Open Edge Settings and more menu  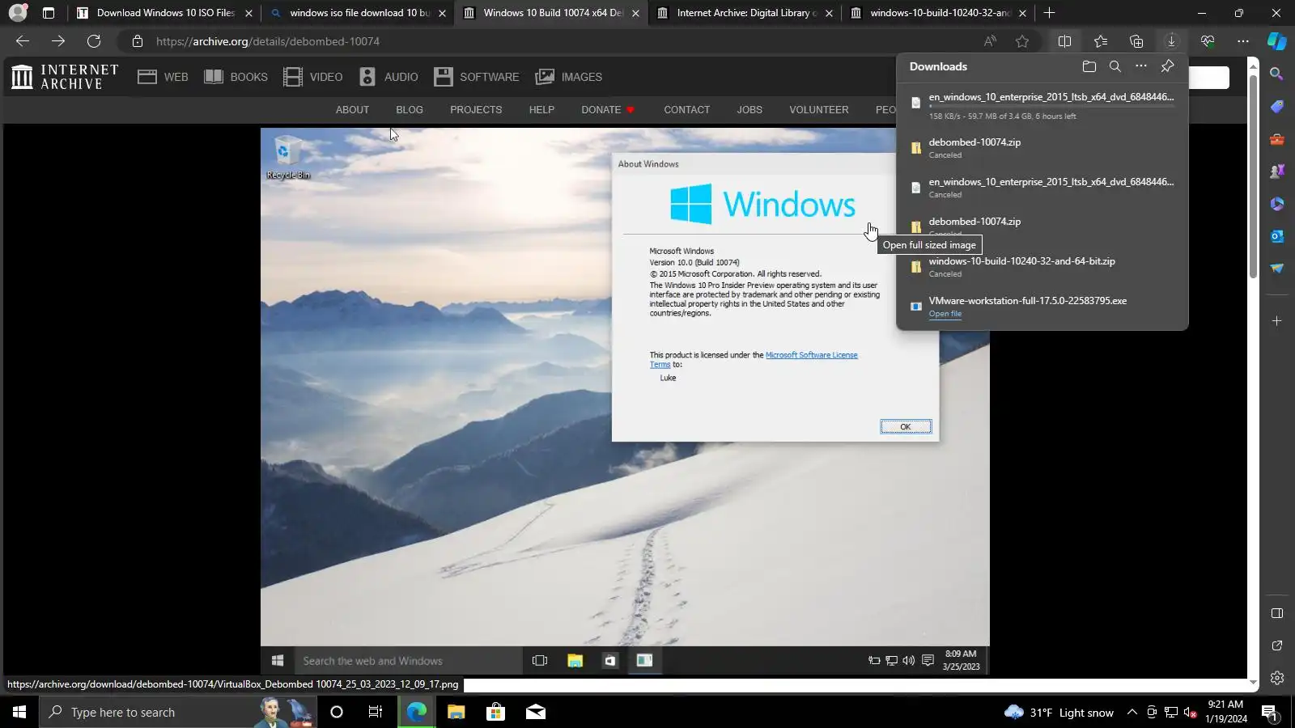click(1243, 41)
